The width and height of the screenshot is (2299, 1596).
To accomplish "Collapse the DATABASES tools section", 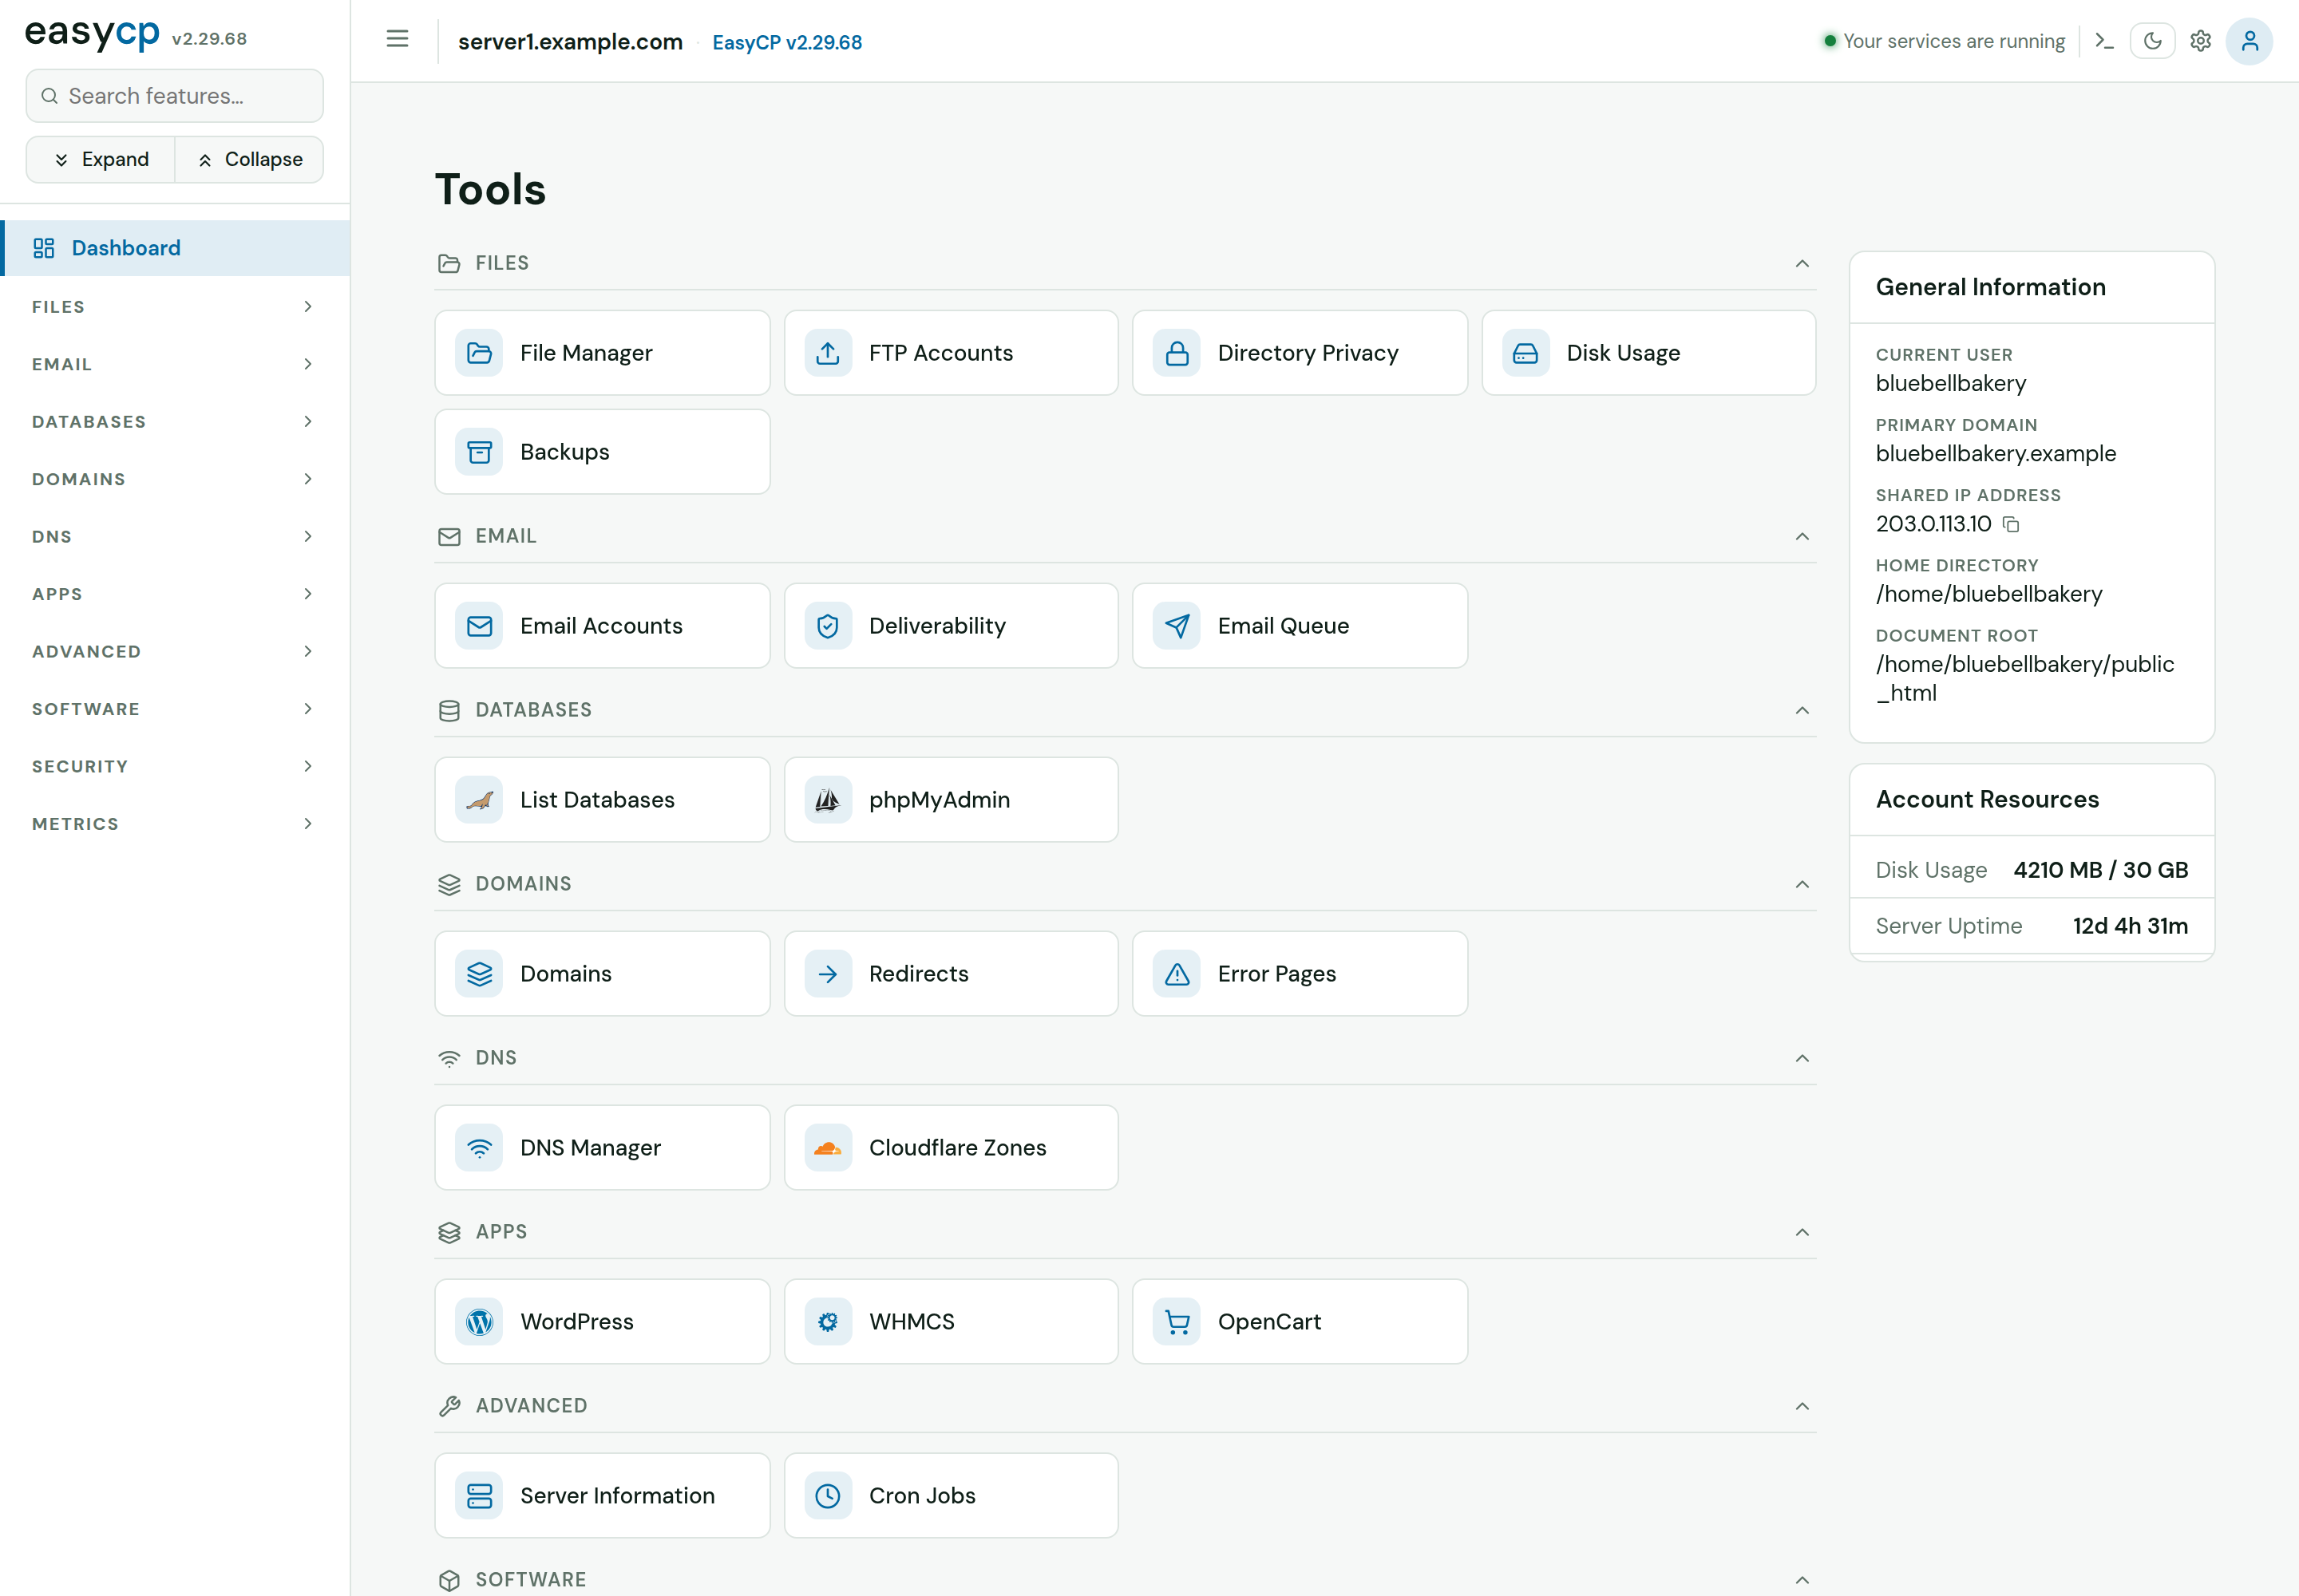I will click(1802, 710).
